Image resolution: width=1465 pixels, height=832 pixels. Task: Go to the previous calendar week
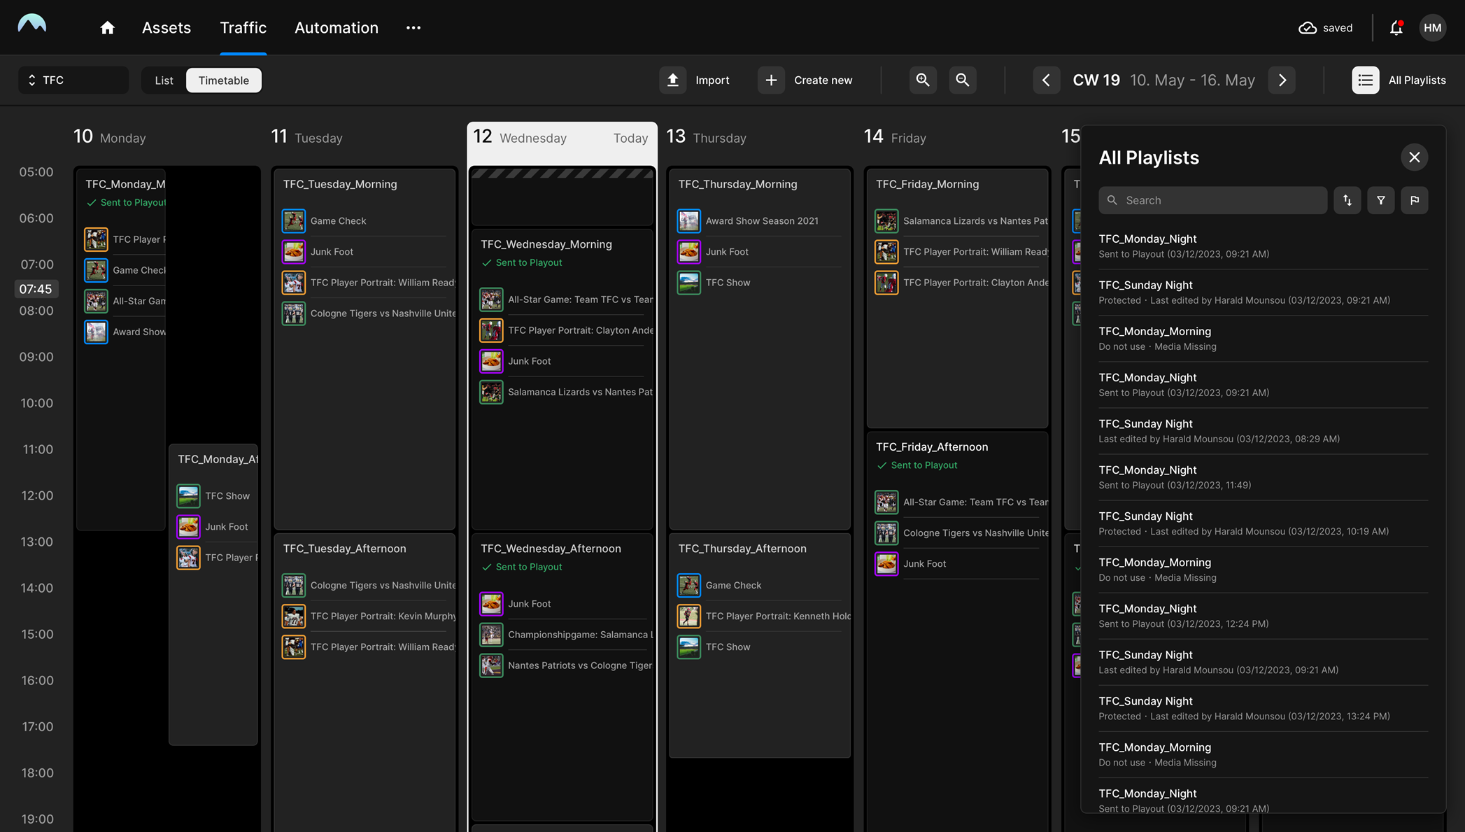1046,80
